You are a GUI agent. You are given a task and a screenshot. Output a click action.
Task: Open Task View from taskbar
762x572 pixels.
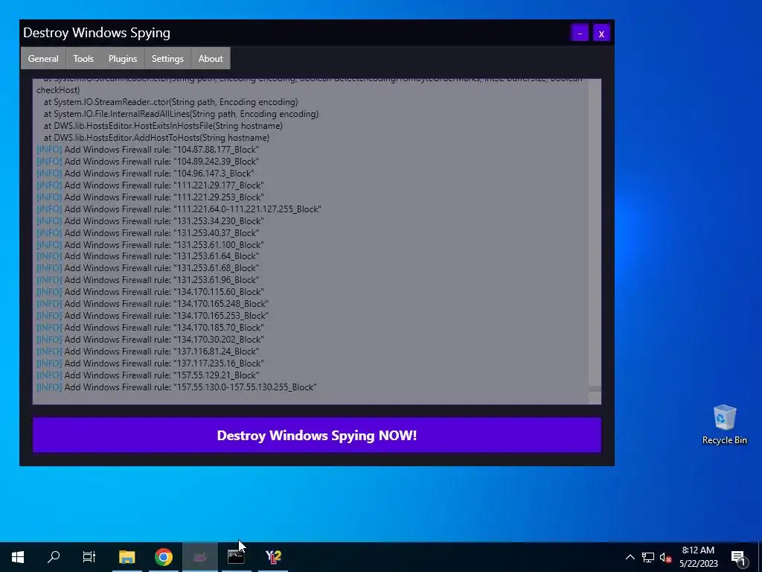89,556
